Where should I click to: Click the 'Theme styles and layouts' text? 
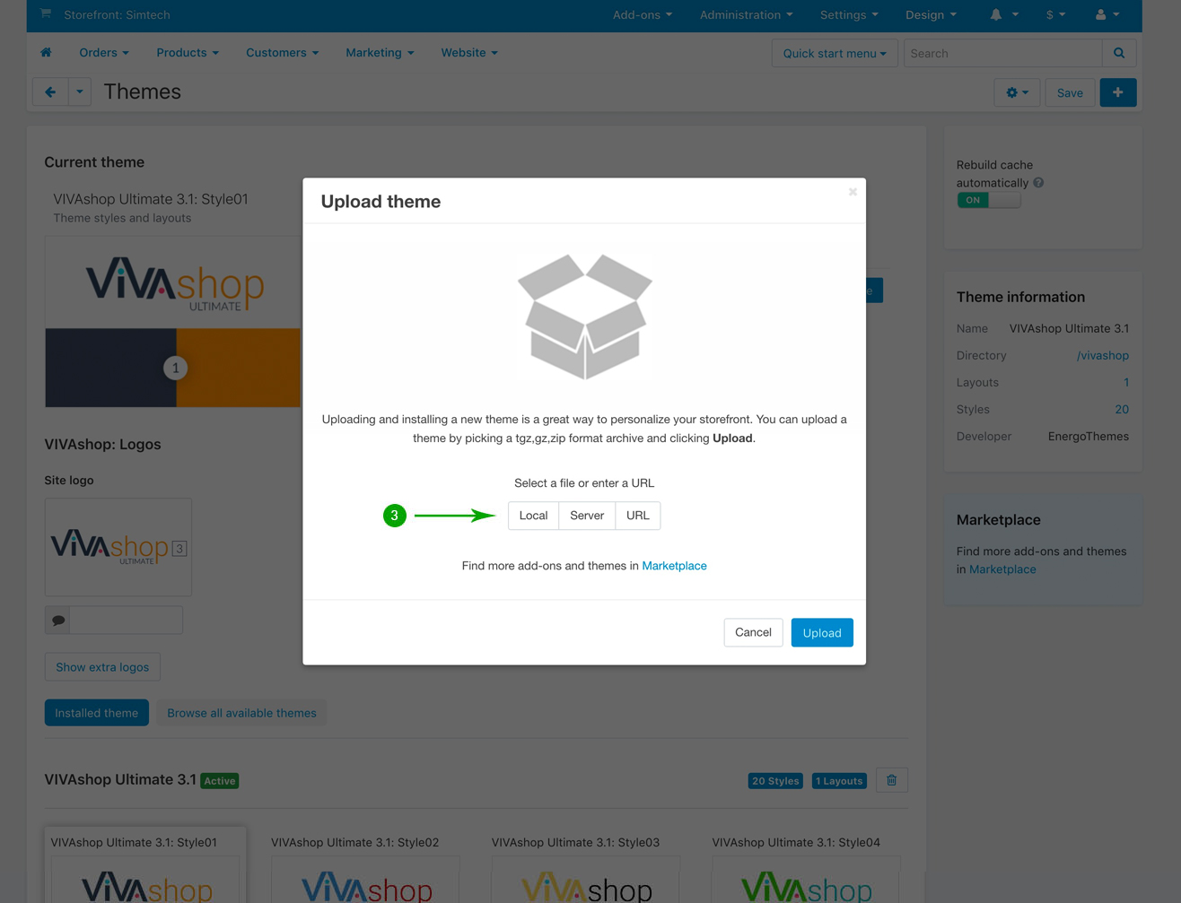coord(122,218)
